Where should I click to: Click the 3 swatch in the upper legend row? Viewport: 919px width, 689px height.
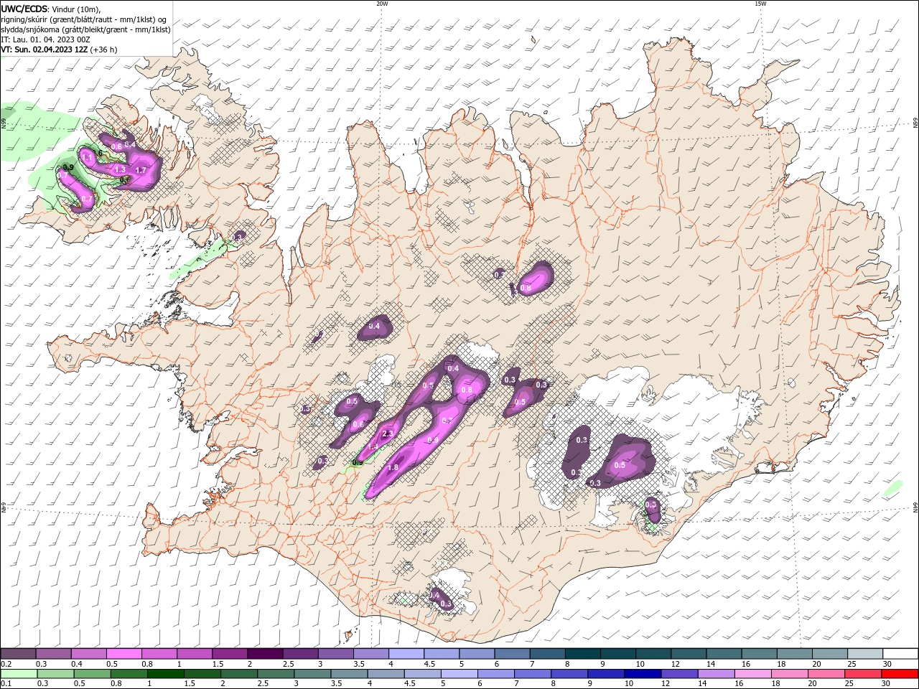[335, 654]
